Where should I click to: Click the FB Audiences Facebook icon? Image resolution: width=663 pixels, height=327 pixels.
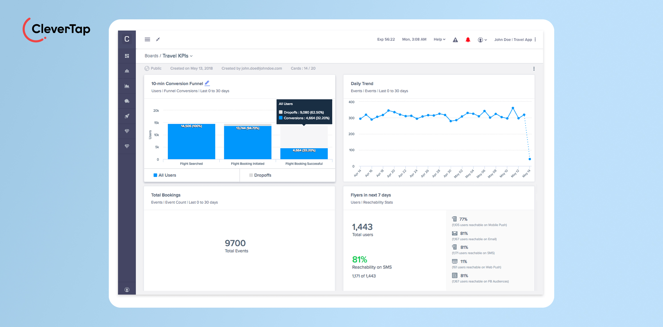(x=455, y=275)
